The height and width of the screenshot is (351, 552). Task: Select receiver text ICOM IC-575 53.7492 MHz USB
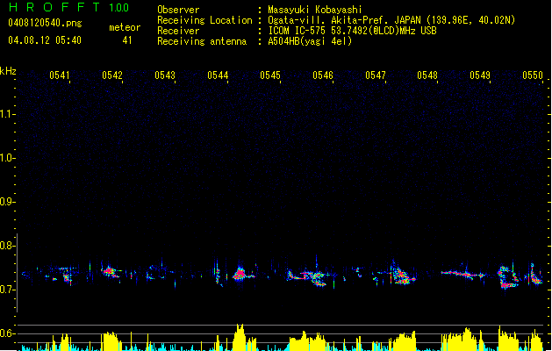352,31
